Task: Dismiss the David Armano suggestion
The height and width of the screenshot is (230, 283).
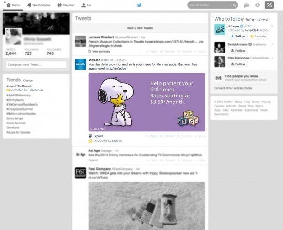Action: (x=273, y=44)
